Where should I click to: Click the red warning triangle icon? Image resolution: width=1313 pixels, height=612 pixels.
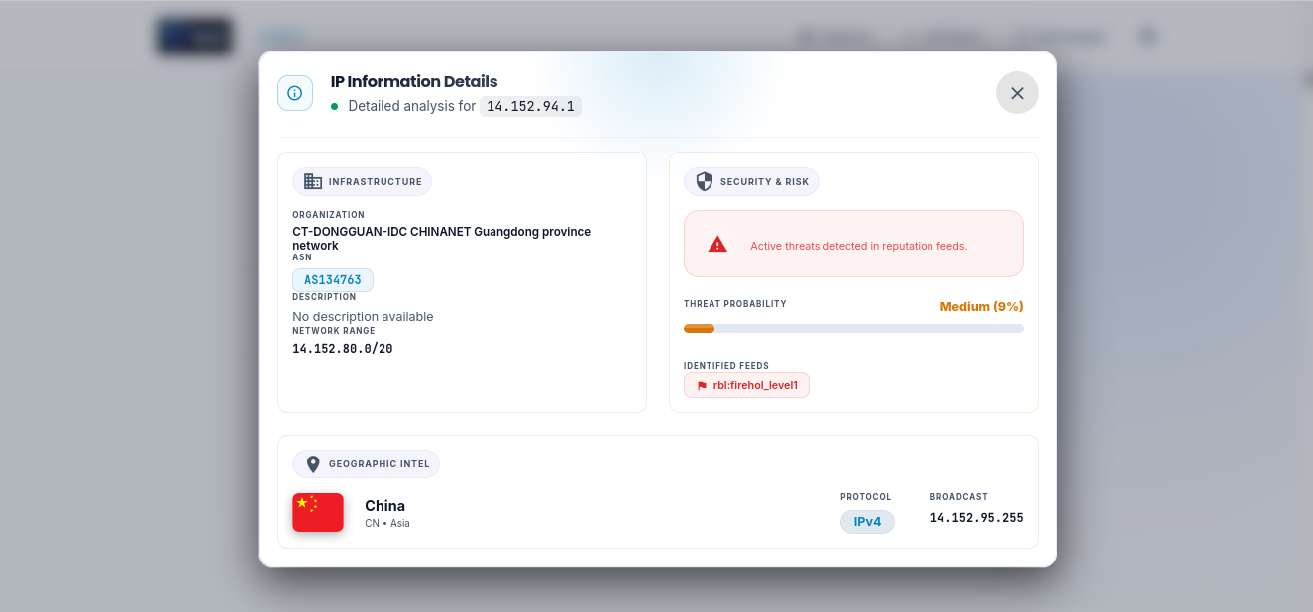pyautogui.click(x=717, y=244)
